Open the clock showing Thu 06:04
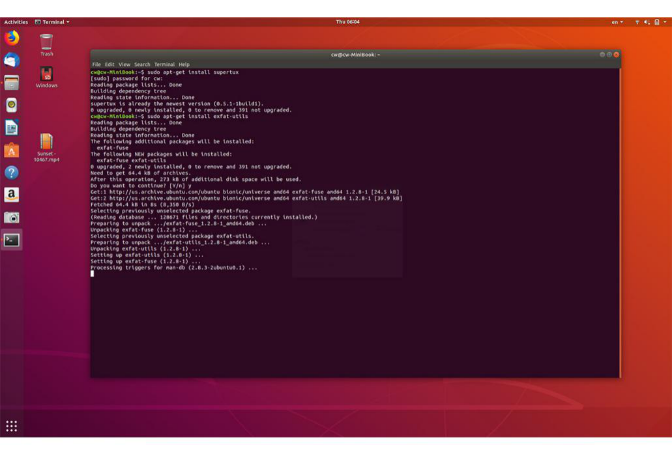This screenshot has height=450, width=672. click(x=347, y=22)
